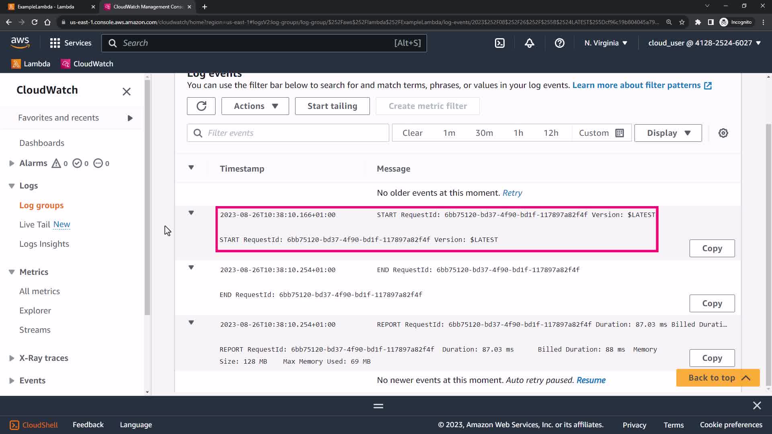Screen dimensions: 772x434
Task: Click the Lambda shortcut in favorites bar
Action: [31, 64]
